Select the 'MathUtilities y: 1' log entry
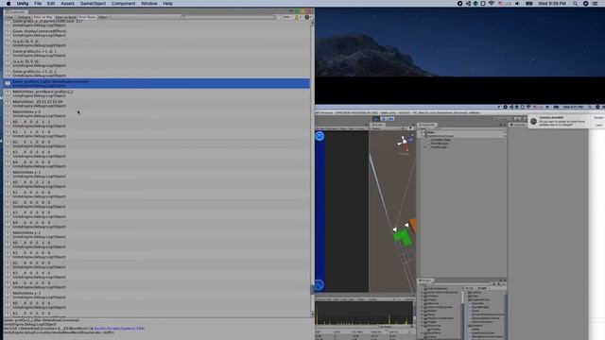This screenshot has height=340, width=605. (x=157, y=174)
